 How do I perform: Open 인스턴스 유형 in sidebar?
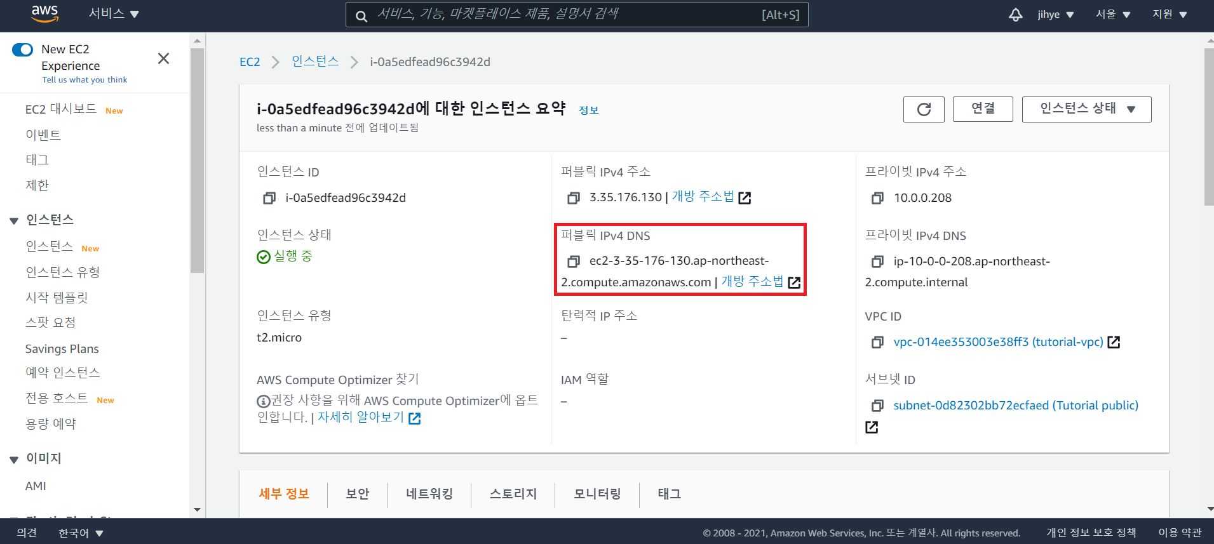pos(63,272)
